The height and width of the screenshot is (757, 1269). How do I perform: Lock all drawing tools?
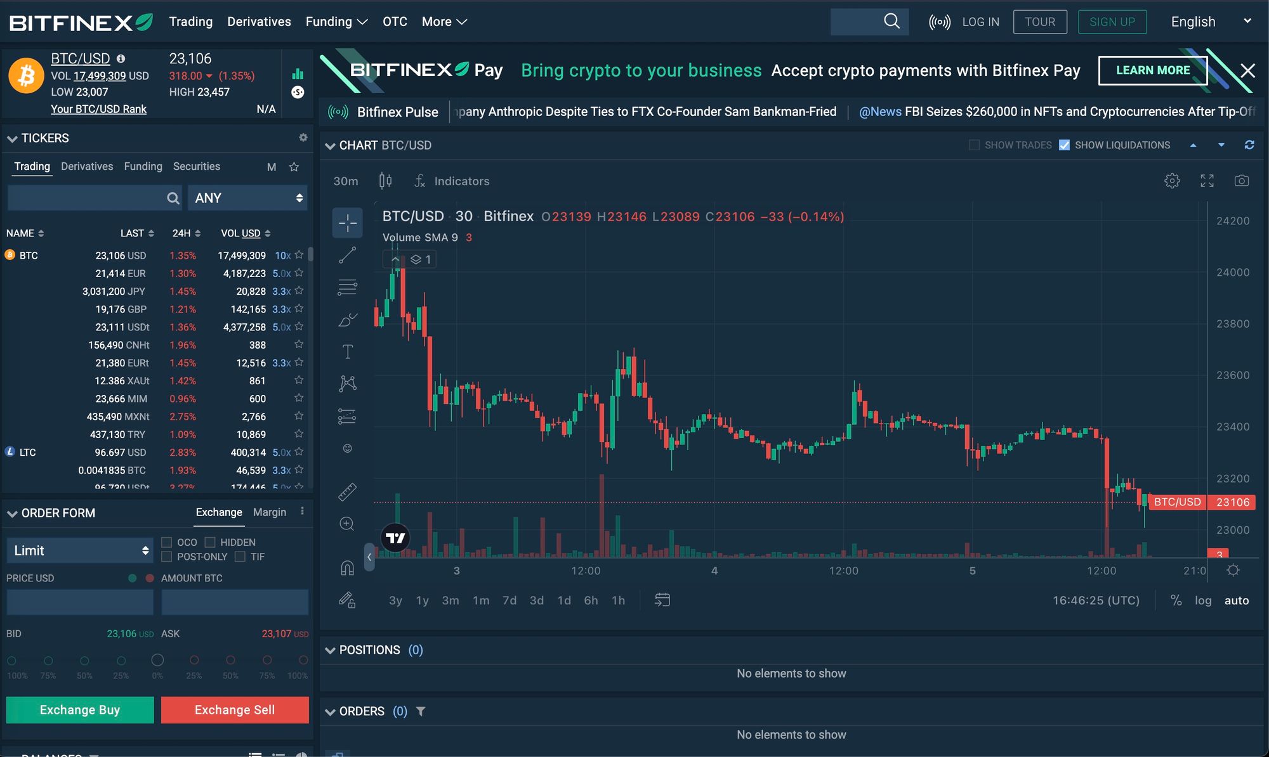[347, 600]
